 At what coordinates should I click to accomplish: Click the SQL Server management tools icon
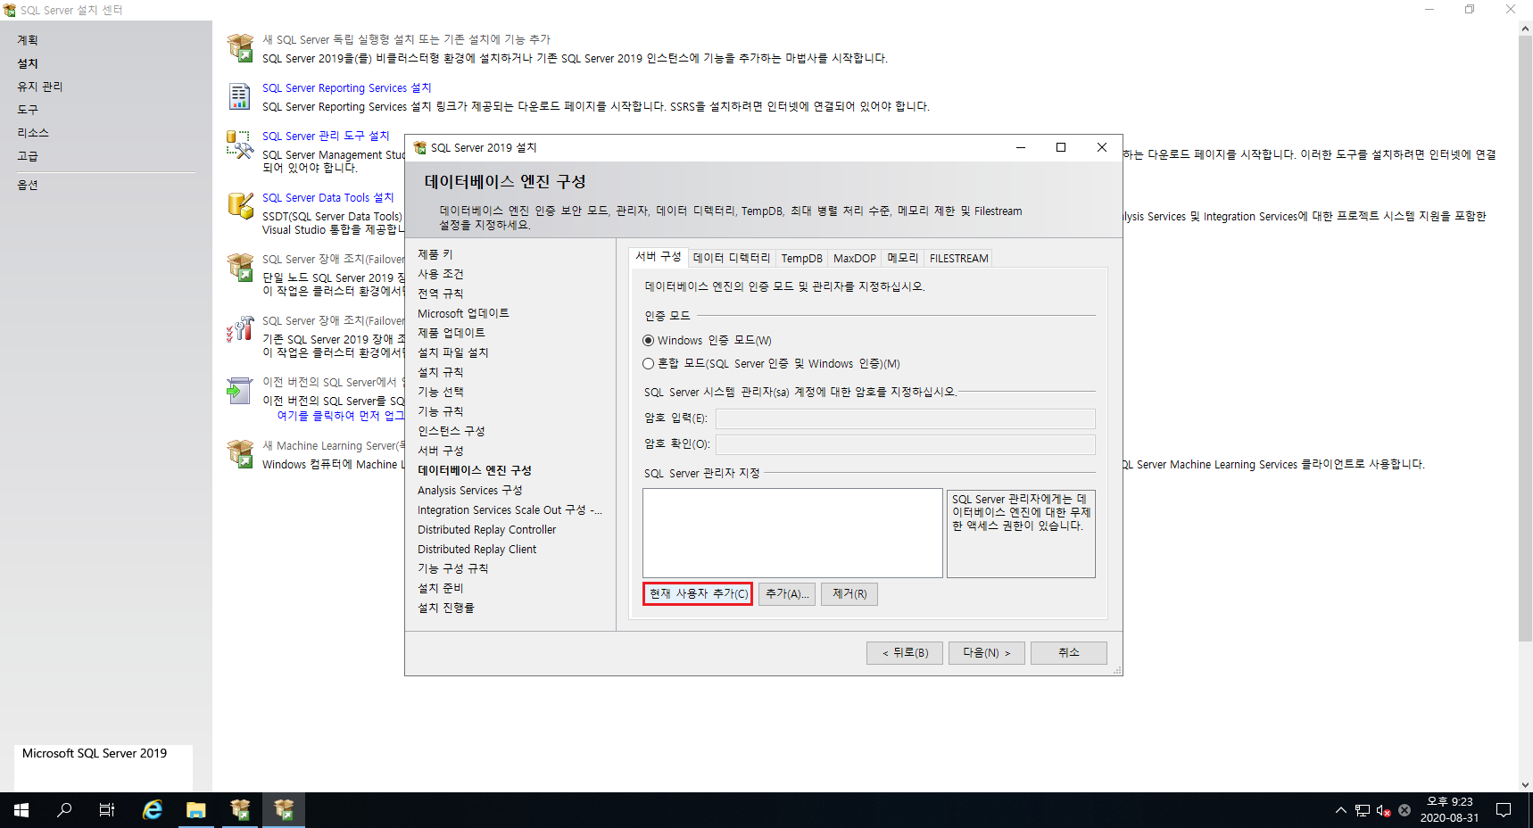[x=240, y=145]
